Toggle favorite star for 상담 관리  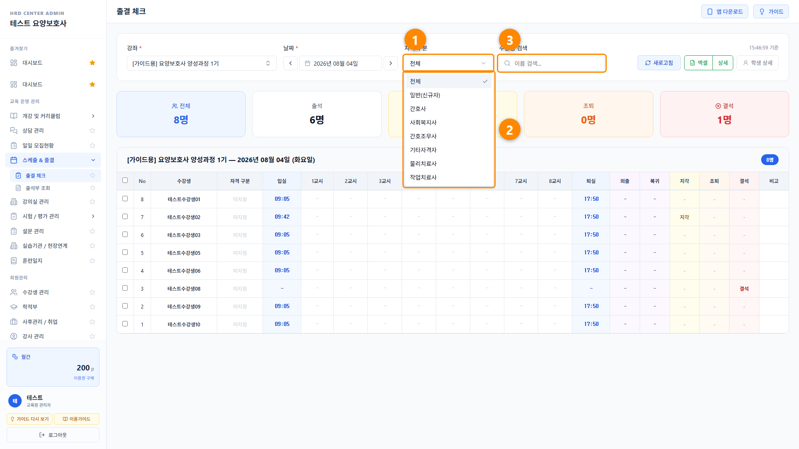click(92, 131)
